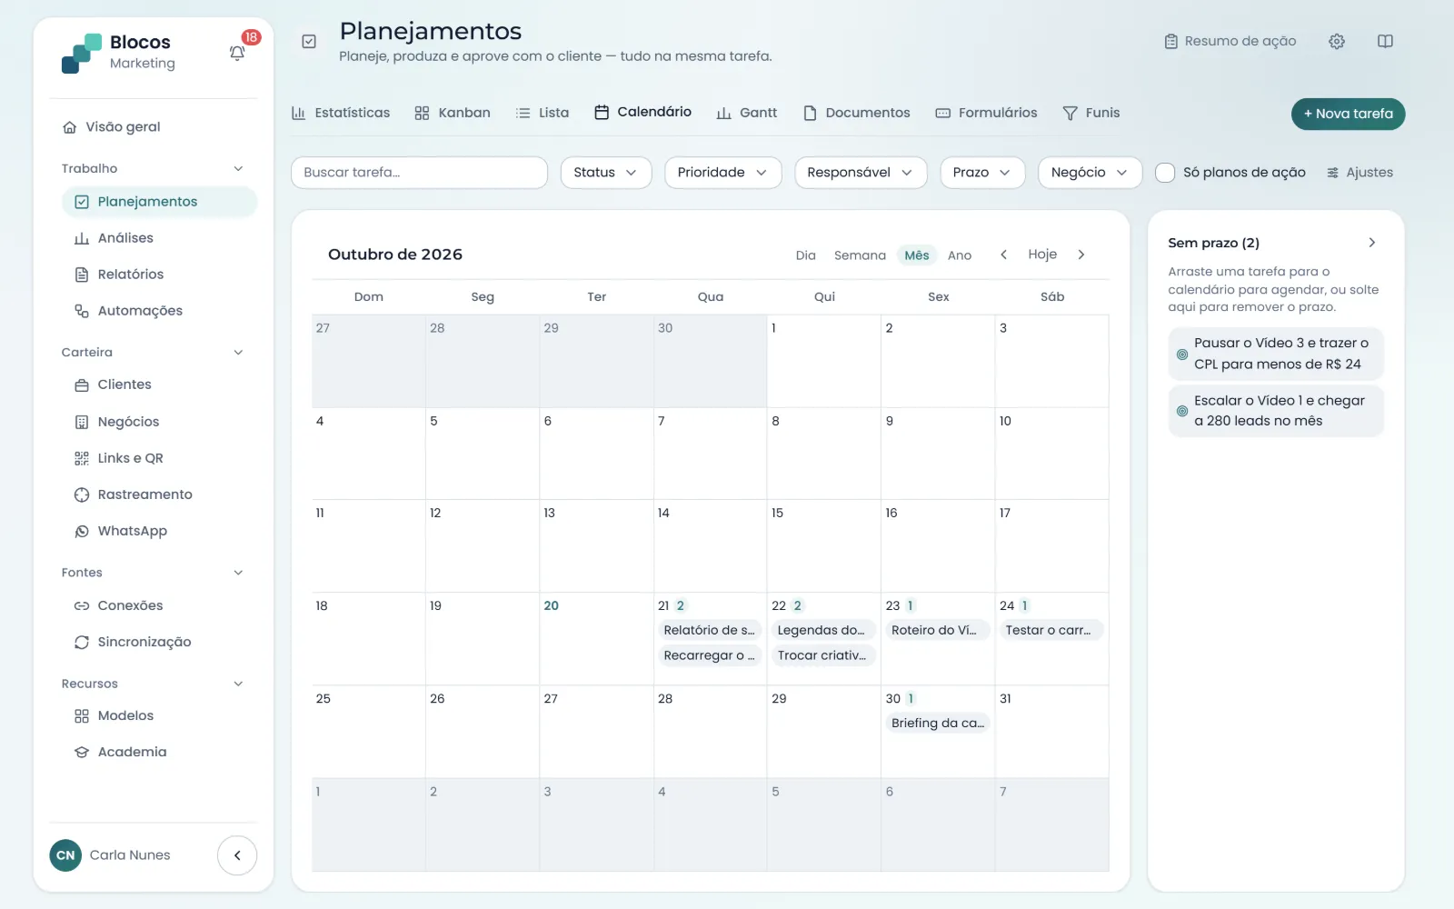Open the Prazo filter dropdown

click(x=982, y=173)
